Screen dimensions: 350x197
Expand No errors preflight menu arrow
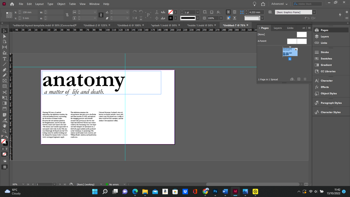coord(124,184)
